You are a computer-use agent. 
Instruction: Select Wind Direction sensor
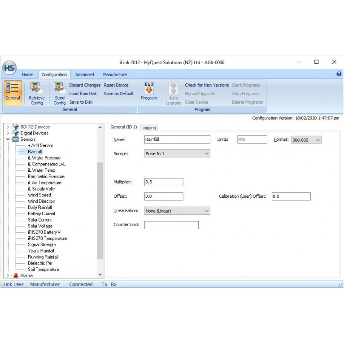point(41,201)
